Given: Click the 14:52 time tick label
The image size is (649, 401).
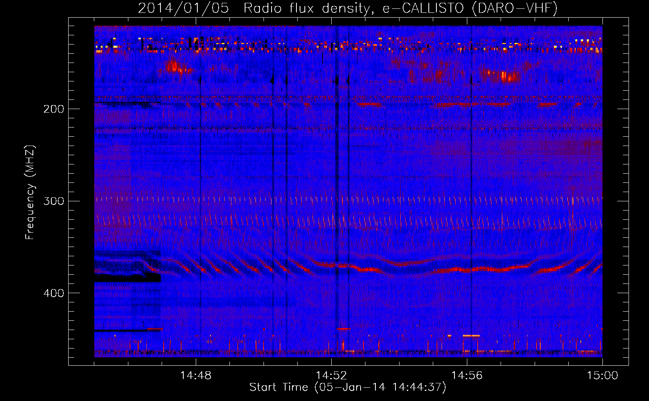Looking at the screenshot, I should 331,376.
